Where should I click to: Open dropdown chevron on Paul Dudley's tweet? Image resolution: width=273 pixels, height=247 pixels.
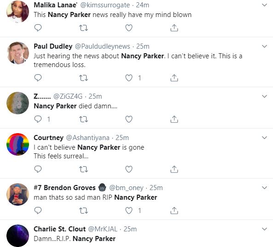[x=264, y=46]
